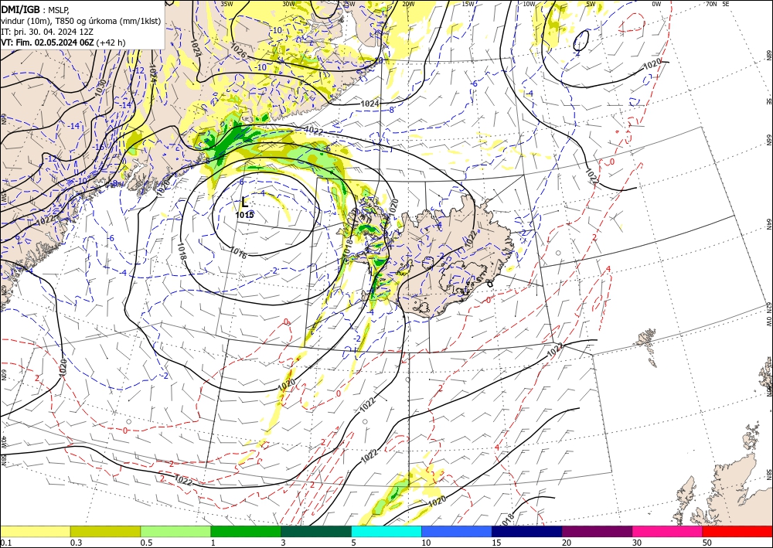Select the "25W" longitude label

point(349,4)
